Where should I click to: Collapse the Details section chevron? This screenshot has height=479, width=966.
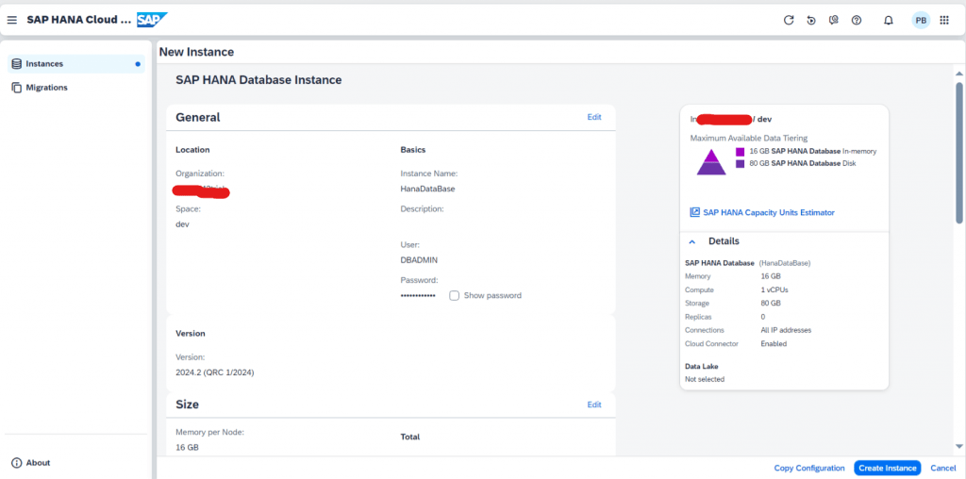point(691,241)
